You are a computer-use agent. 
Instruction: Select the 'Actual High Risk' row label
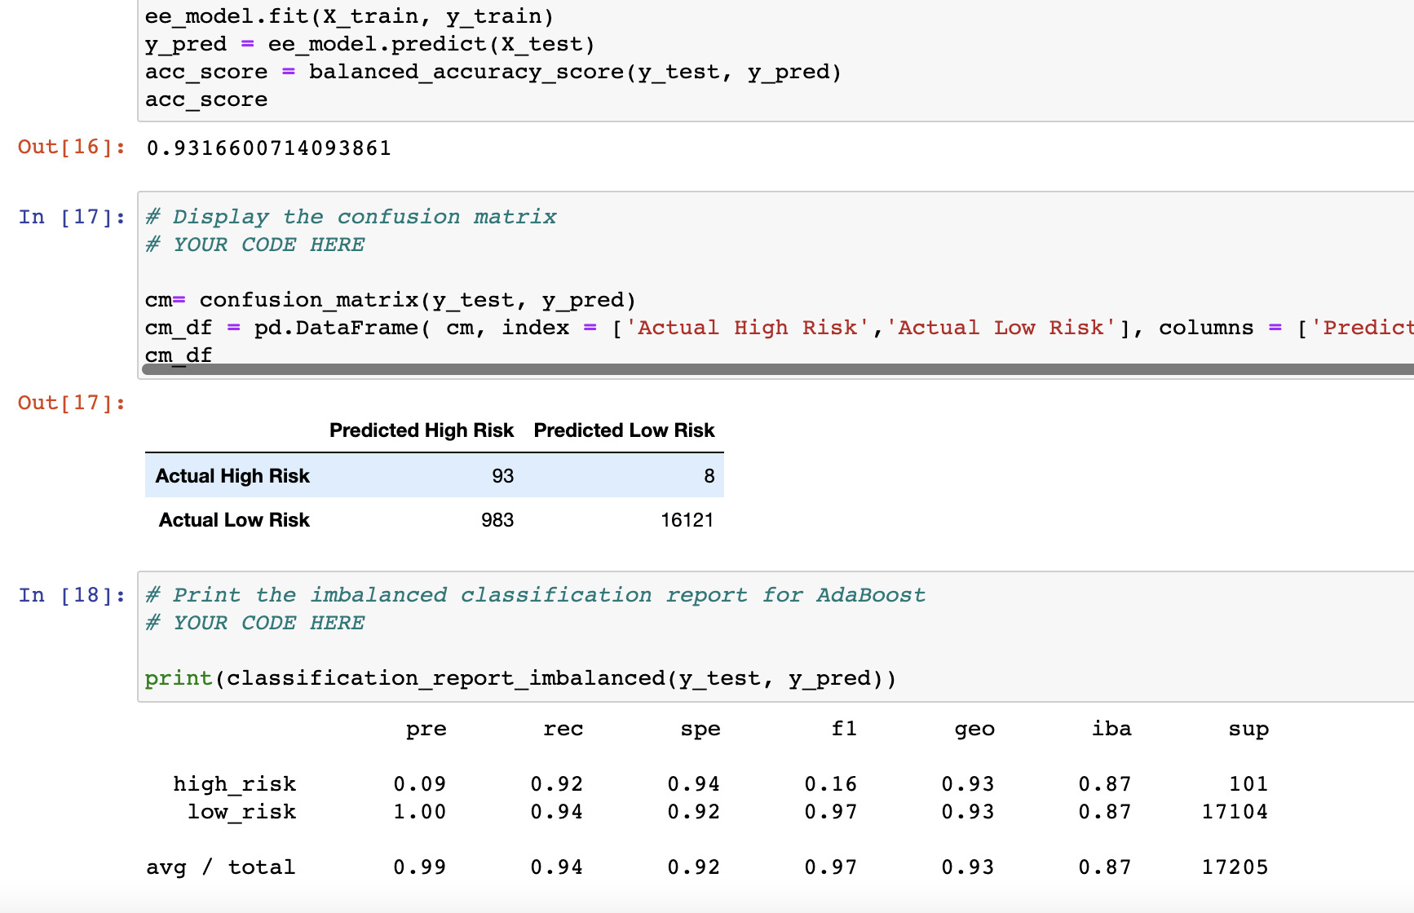232,476
